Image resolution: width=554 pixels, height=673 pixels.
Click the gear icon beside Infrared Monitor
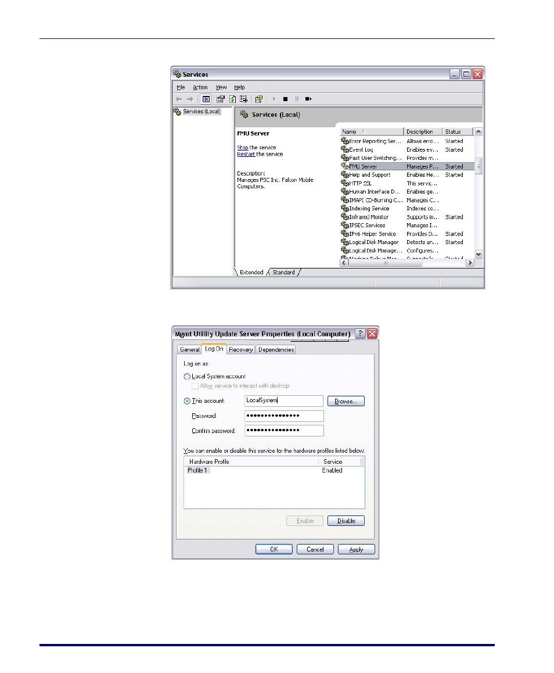345,217
